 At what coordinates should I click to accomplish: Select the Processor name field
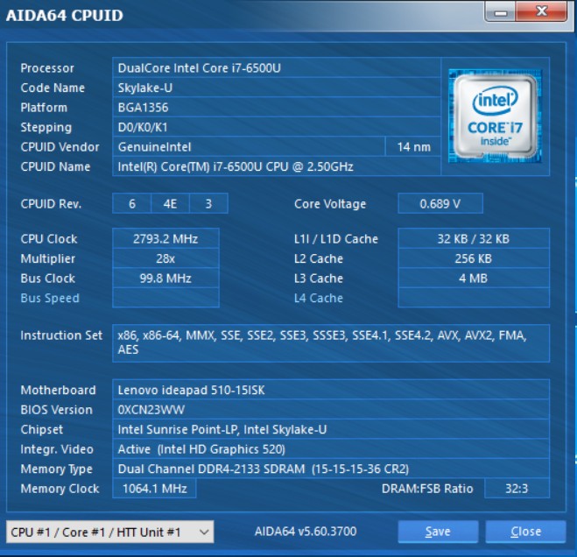click(x=276, y=68)
